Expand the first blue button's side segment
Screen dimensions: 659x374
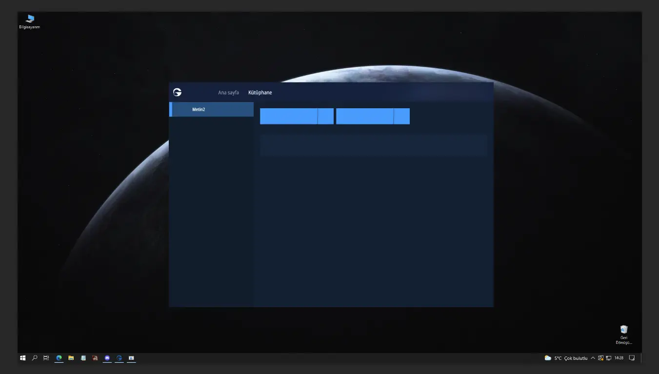point(325,117)
